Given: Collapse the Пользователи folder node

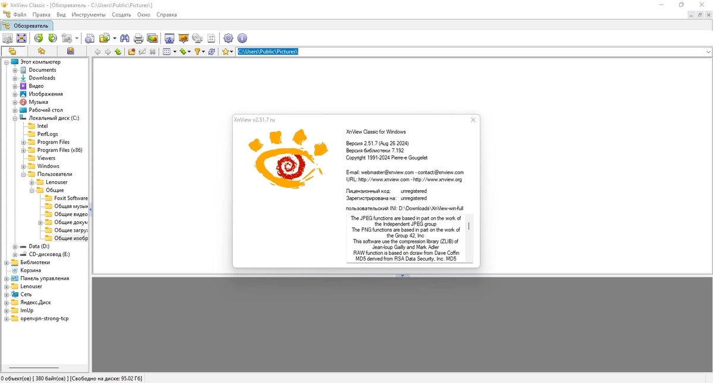Looking at the screenshot, I should pyautogui.click(x=24, y=175).
